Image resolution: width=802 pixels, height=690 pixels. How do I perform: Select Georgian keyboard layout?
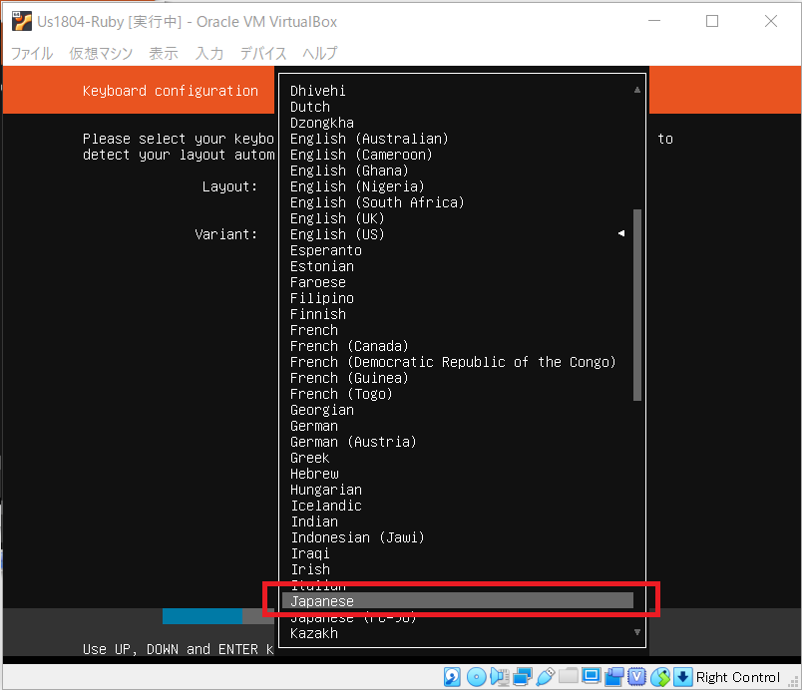point(322,410)
